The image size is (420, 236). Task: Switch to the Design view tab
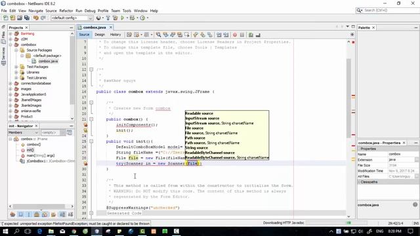point(100,35)
